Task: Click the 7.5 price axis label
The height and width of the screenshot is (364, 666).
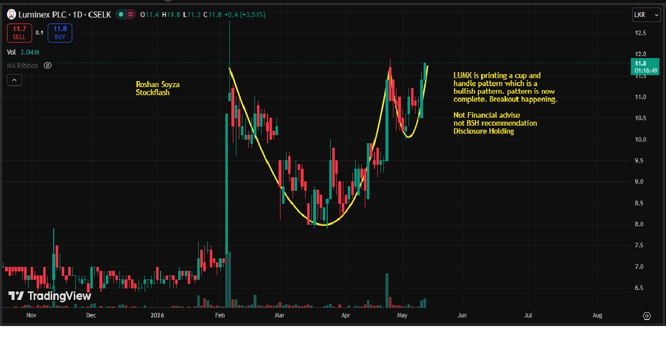Action: tap(640, 245)
